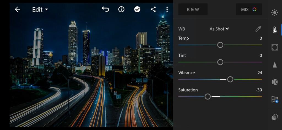
Task: Switch photo to B & W
Action: click(193, 9)
